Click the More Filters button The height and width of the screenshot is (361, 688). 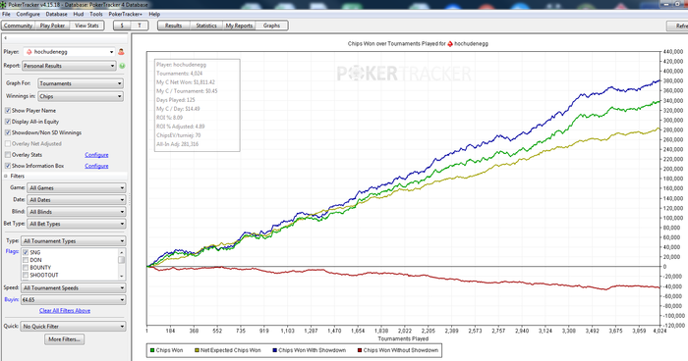click(65, 339)
